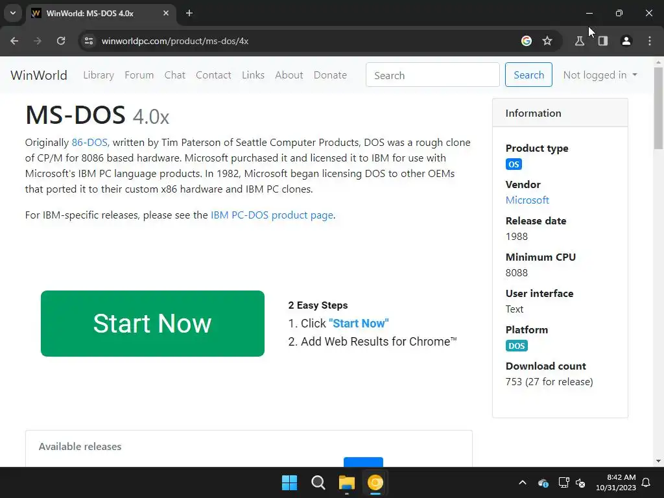Click the OS product type badge
Viewport: 664px width, 498px height.
tap(514, 164)
